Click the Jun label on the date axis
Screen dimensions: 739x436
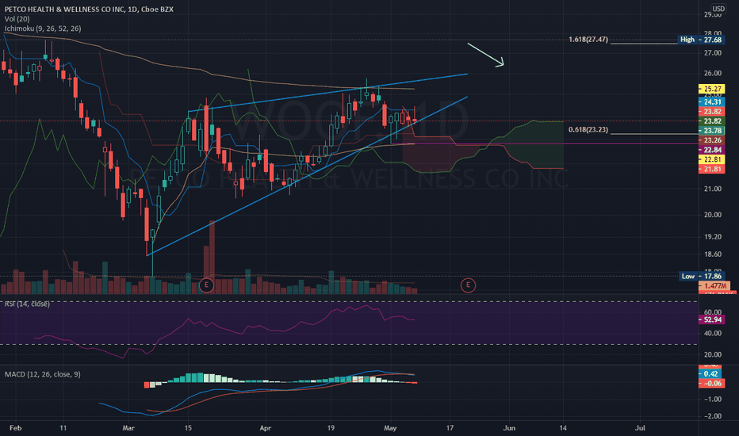click(509, 428)
